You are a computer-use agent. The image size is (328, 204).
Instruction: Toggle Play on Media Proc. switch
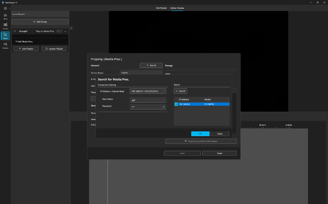(59, 31)
